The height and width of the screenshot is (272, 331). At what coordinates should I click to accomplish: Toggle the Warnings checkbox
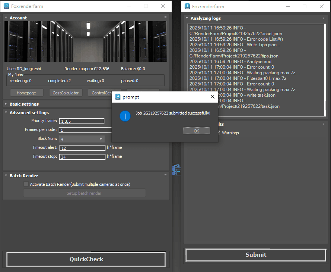(x=219, y=133)
